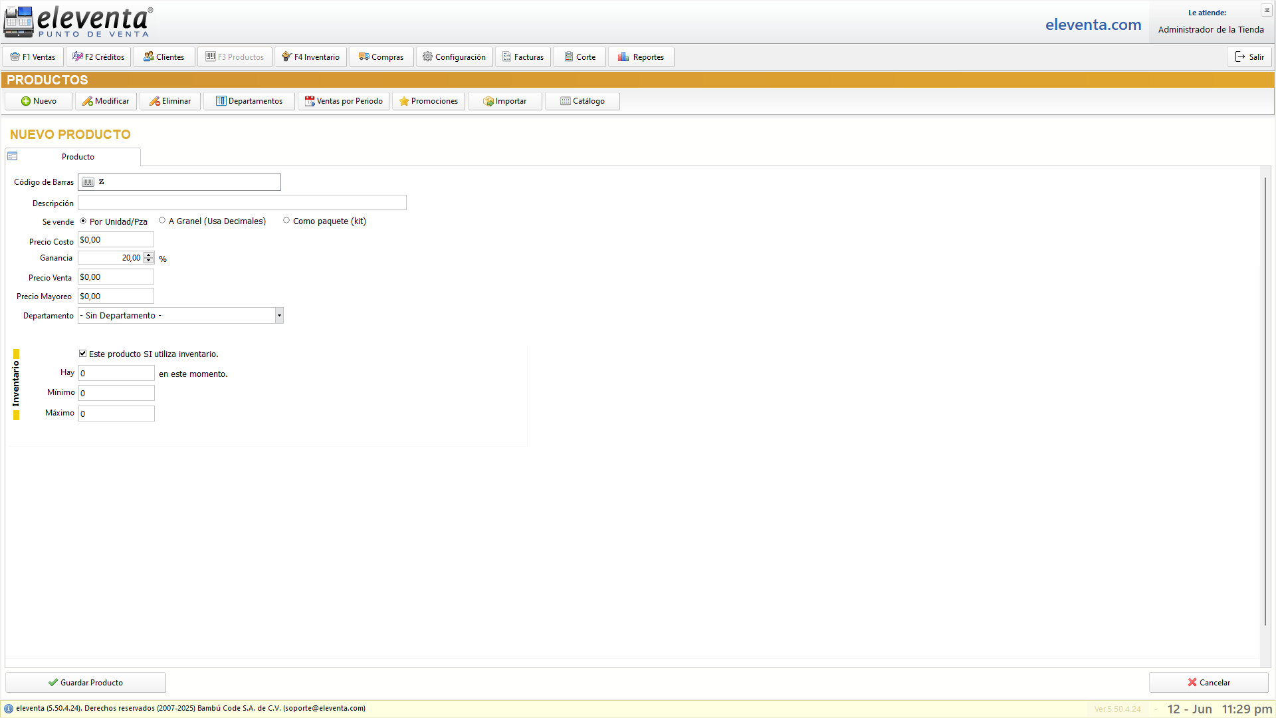
Task: Select A Granel (Usa Decimales) option
Action: [162, 221]
